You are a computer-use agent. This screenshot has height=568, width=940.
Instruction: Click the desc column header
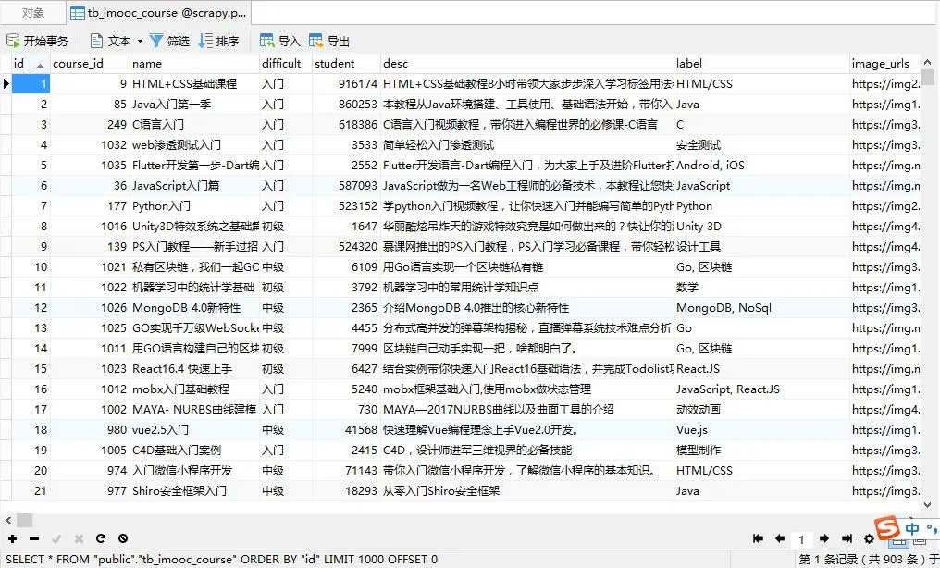(527, 64)
